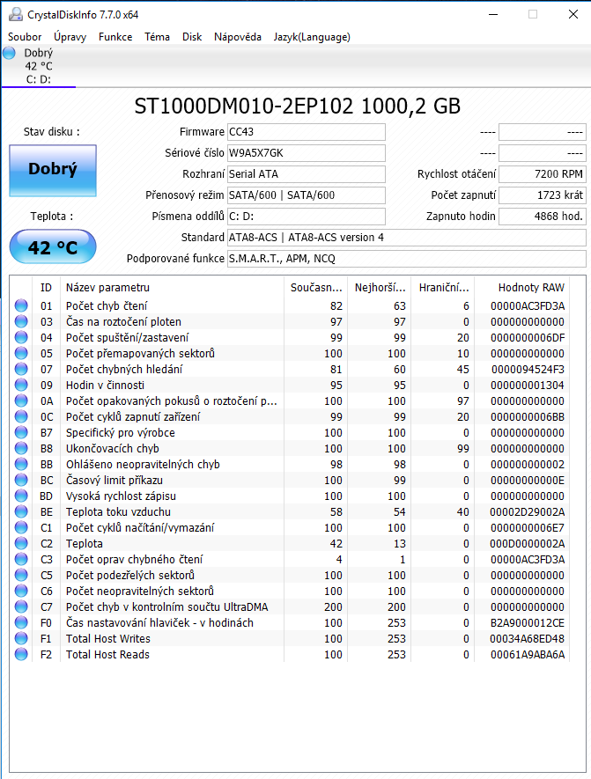Click status orb for attribute 01 Počet chyb čtení
The width and height of the screenshot is (591, 779).
[x=21, y=305]
